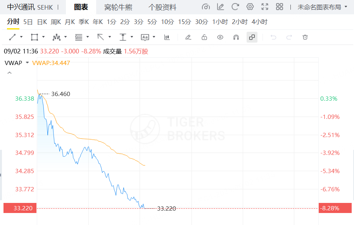This screenshot has height=225, width=354.
Task: Enter fullscreen chart mode
Action: (x=264, y=7)
